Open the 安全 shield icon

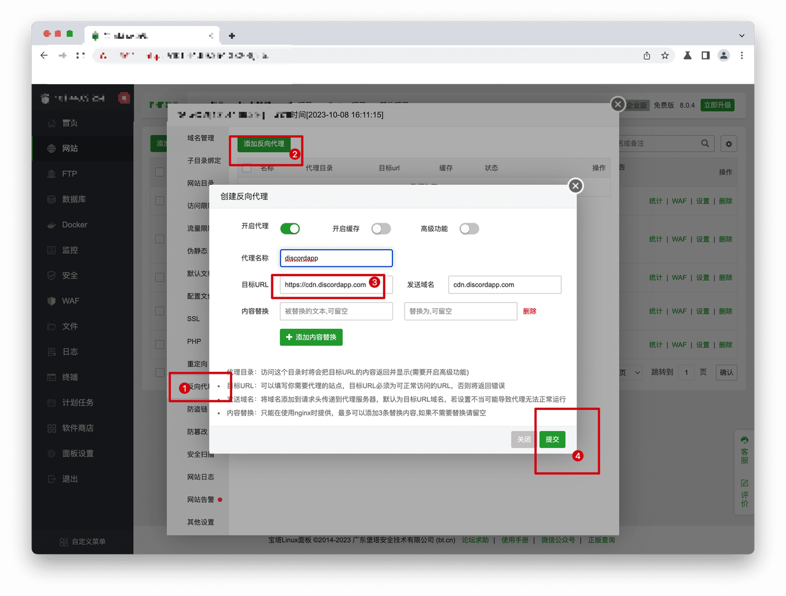tap(52, 276)
